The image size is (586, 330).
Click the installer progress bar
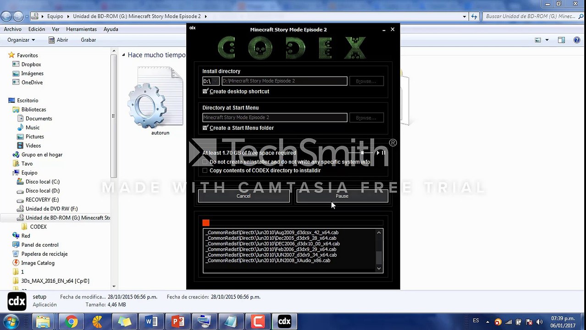click(293, 223)
